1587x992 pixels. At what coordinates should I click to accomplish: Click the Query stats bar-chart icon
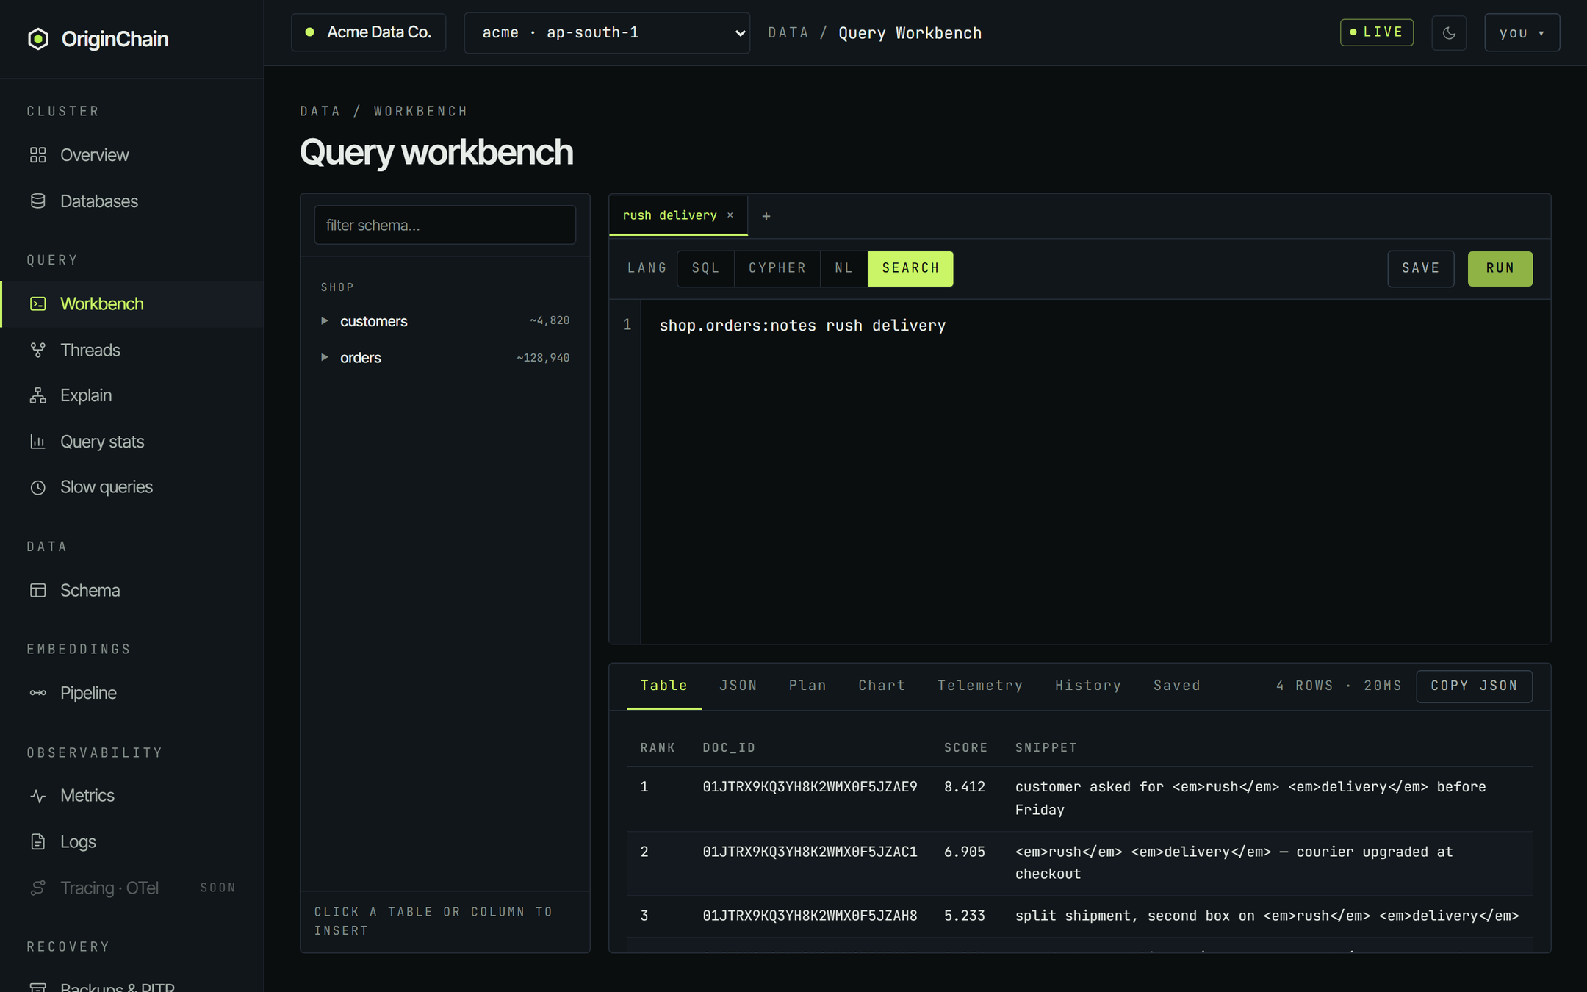[38, 442]
